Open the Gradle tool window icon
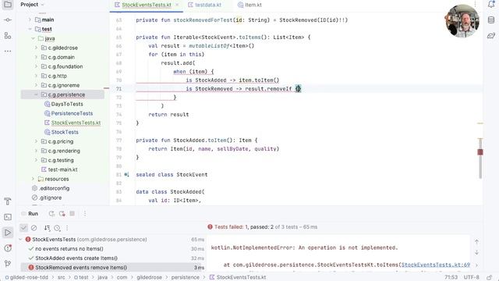This screenshot has width=499, height=281. tap(491, 35)
